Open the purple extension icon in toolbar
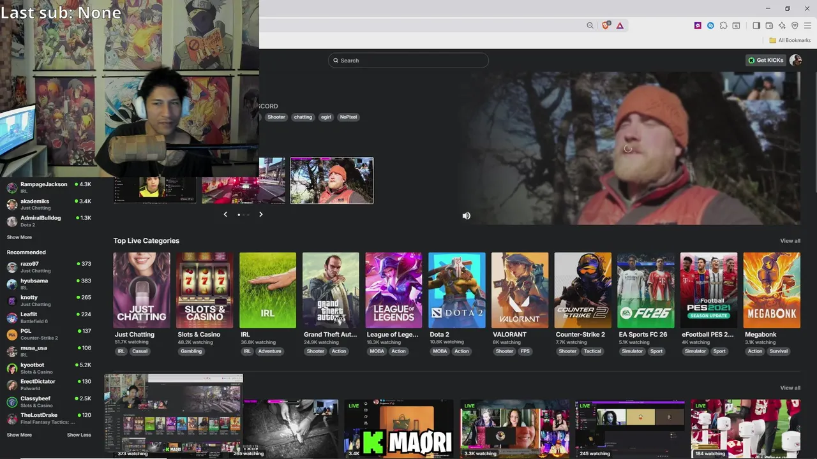This screenshot has width=817, height=459. [x=698, y=25]
